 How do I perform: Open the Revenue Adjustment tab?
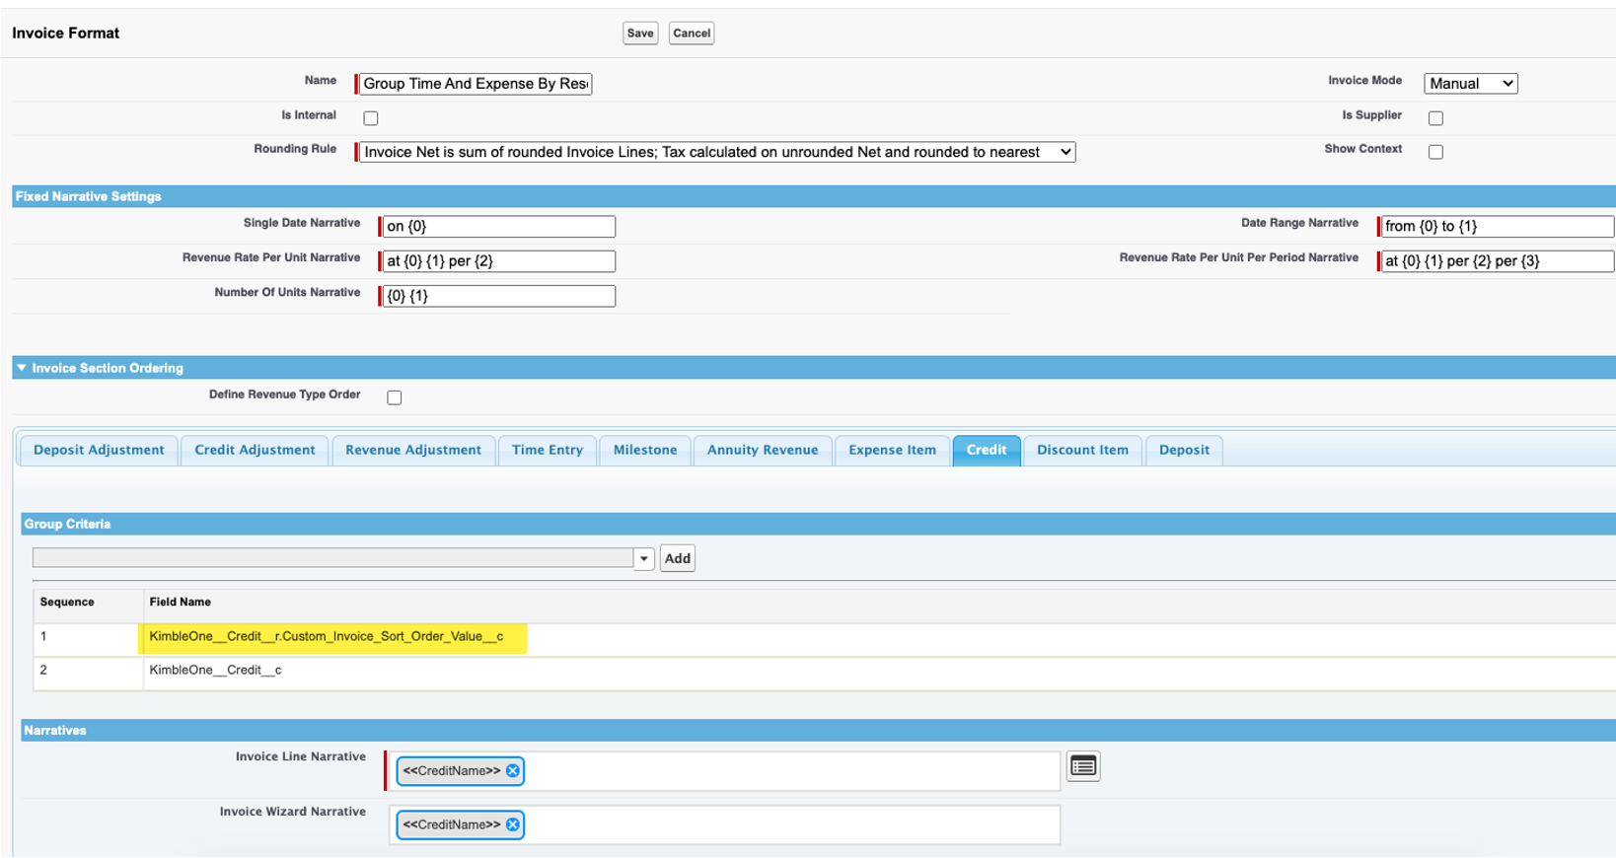click(x=413, y=450)
